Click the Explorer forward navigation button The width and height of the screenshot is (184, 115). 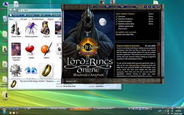point(15,10)
